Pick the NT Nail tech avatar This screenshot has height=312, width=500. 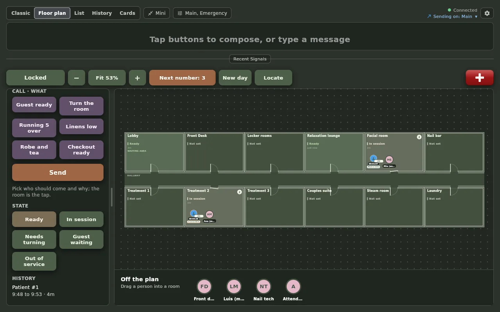264,286
